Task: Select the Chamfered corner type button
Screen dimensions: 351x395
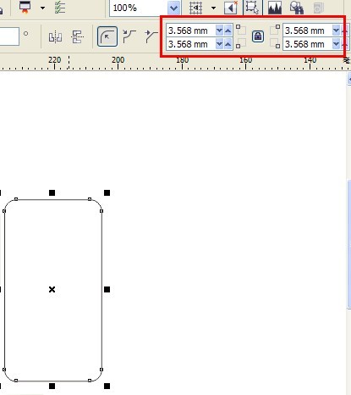Action: pyautogui.click(x=151, y=36)
